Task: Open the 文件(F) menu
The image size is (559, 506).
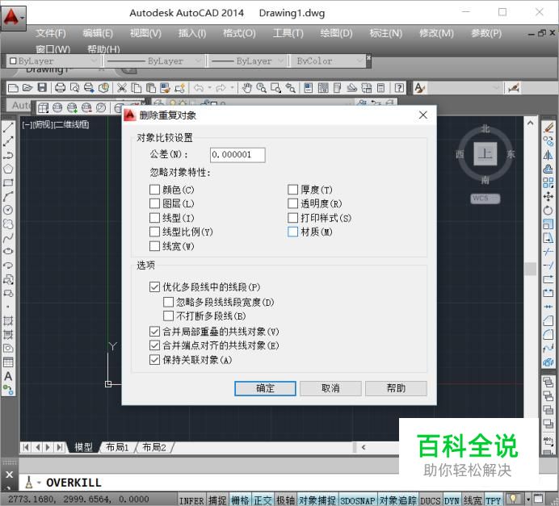Action: [51, 33]
